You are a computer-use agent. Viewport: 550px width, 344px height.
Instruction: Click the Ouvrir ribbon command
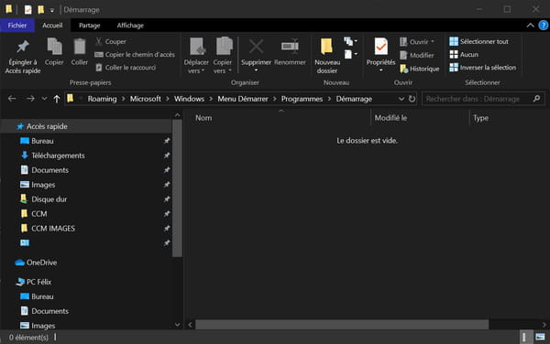tap(417, 42)
